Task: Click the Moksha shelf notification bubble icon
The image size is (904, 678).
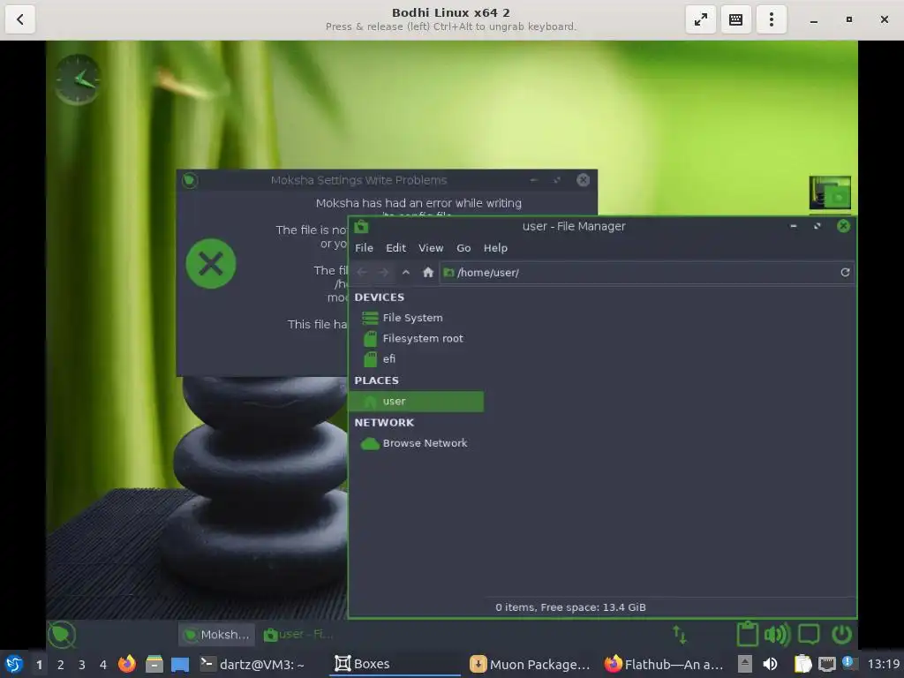Action: (x=809, y=635)
